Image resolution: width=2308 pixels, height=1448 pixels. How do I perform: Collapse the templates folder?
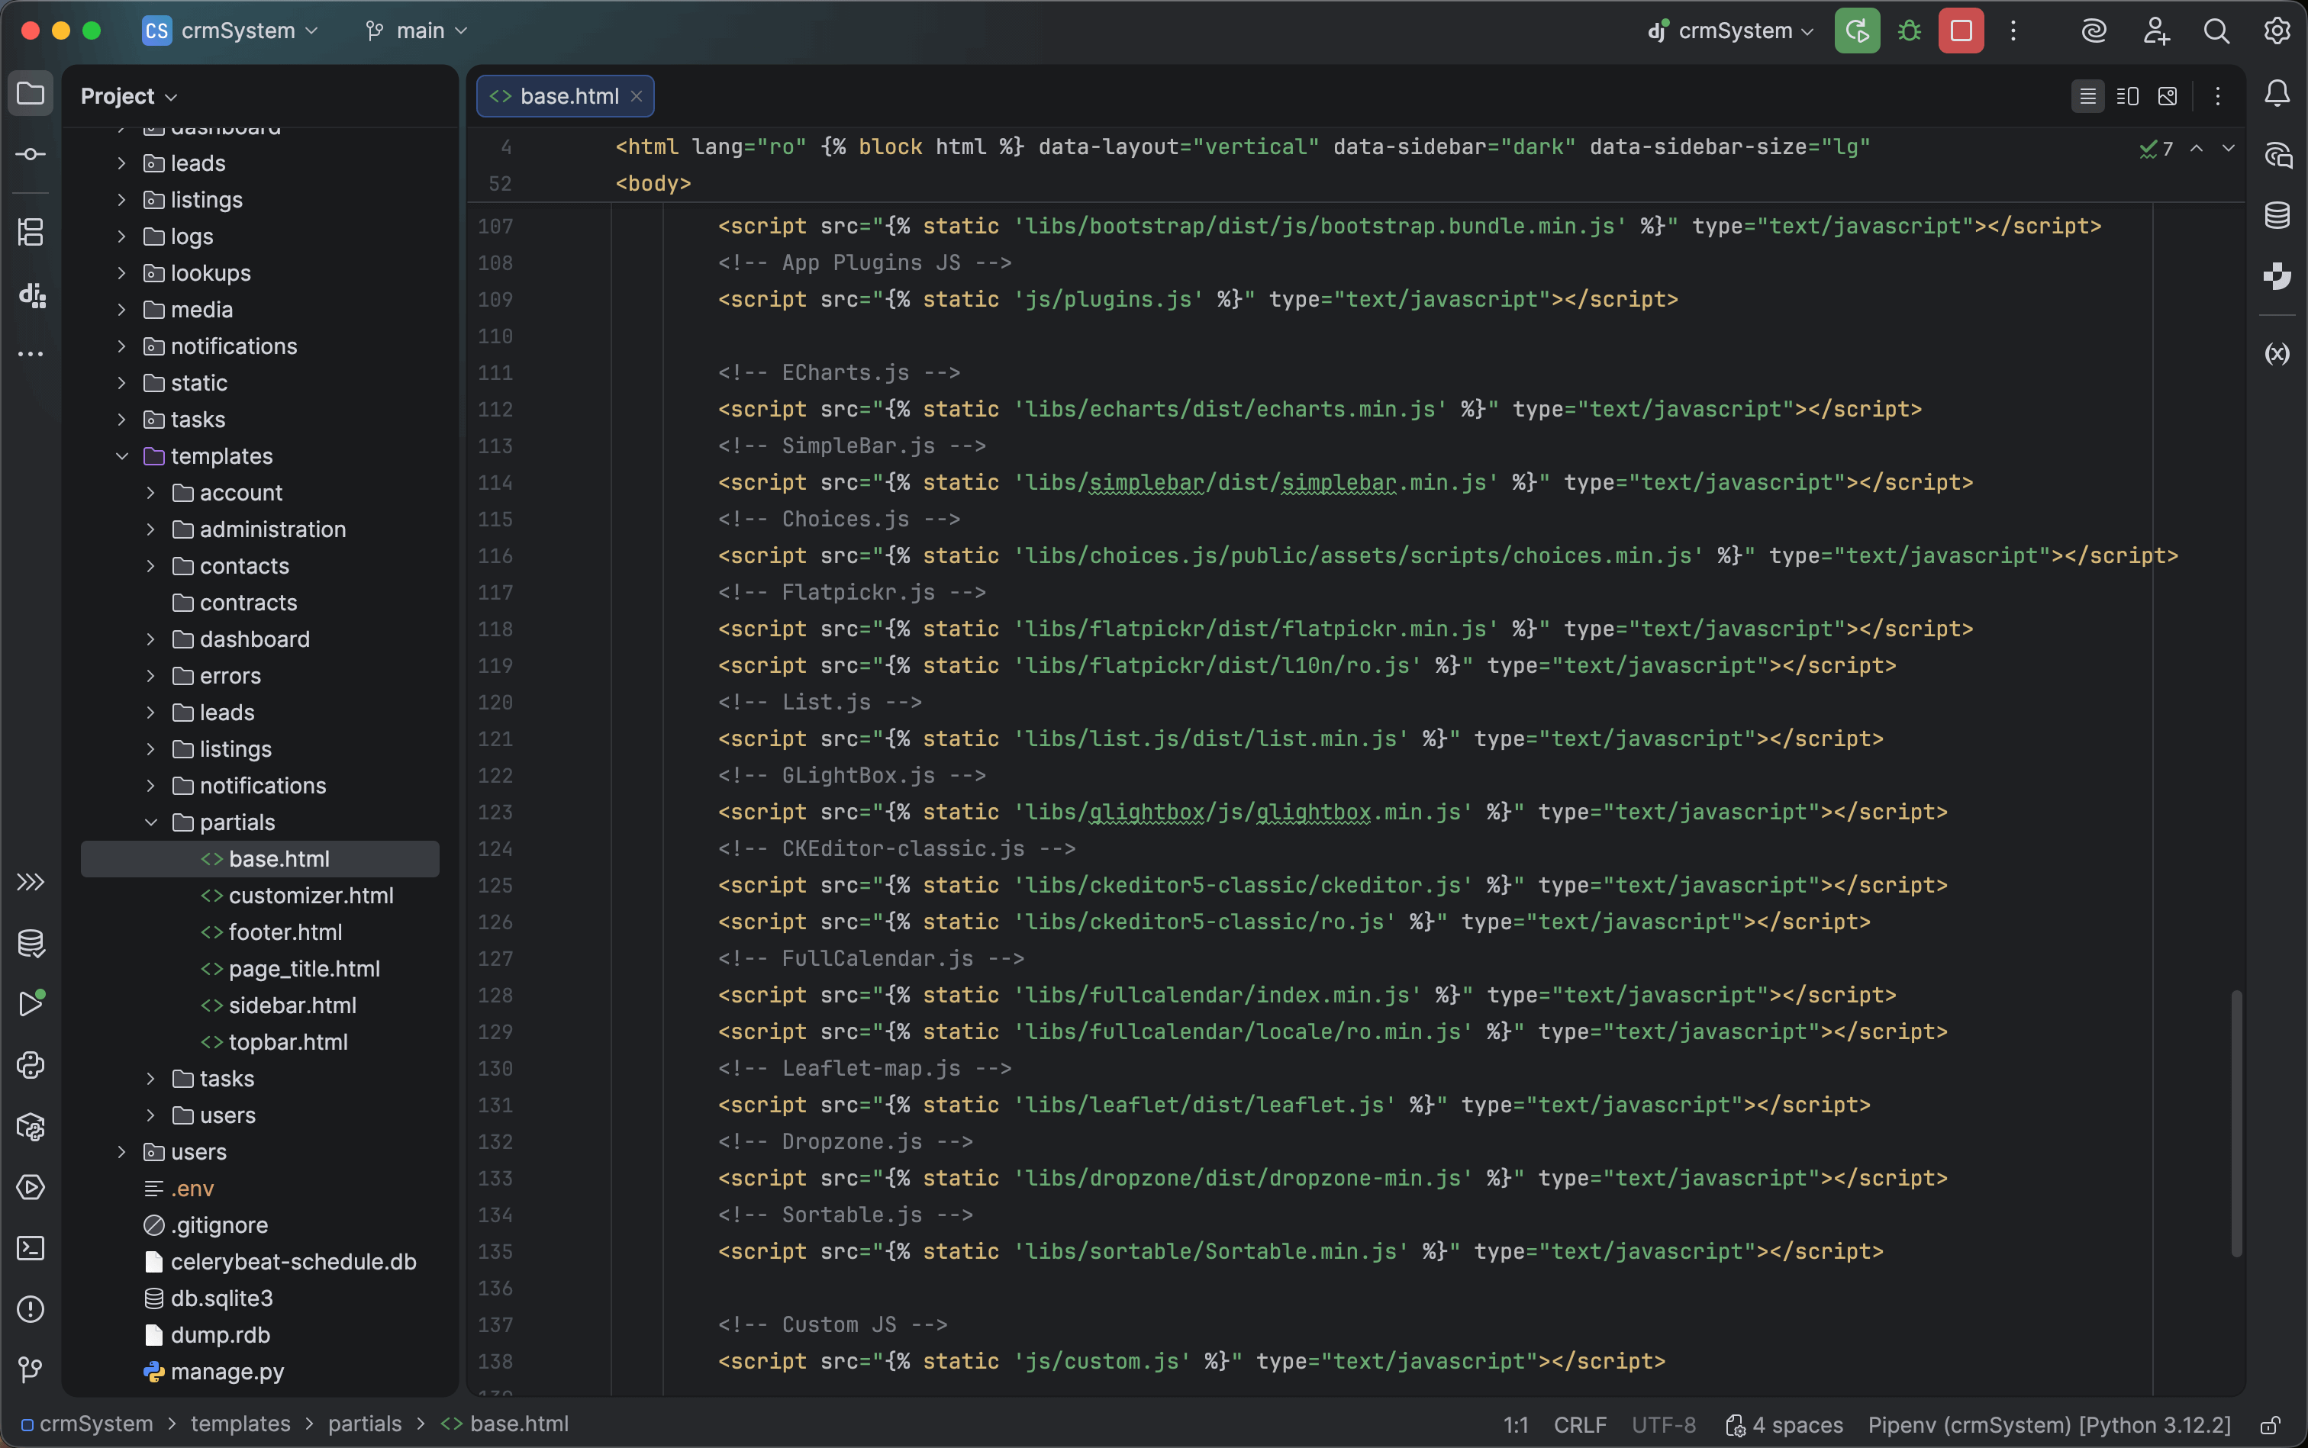click(121, 456)
